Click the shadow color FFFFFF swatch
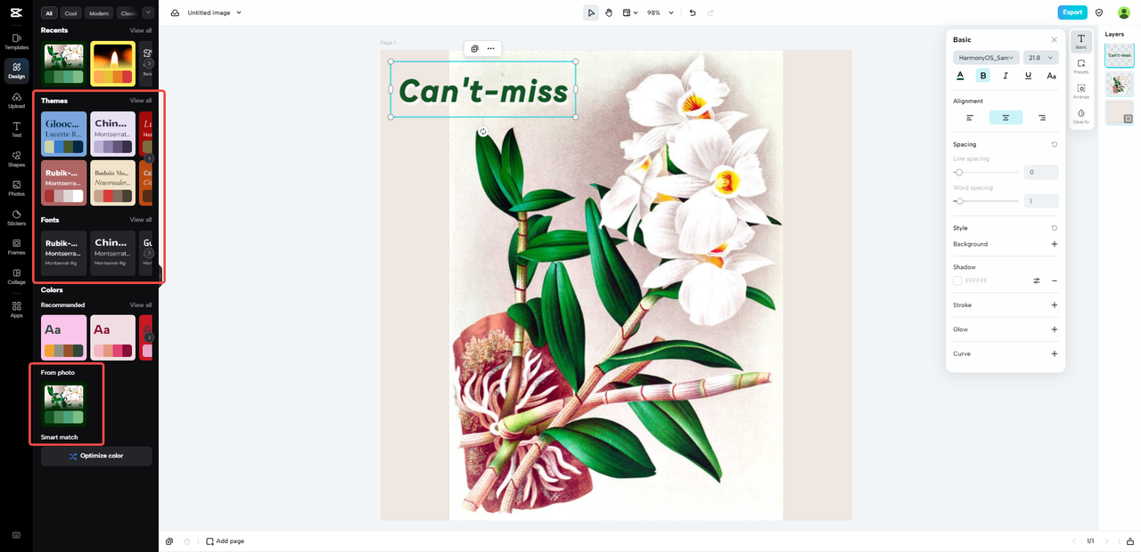 (958, 280)
